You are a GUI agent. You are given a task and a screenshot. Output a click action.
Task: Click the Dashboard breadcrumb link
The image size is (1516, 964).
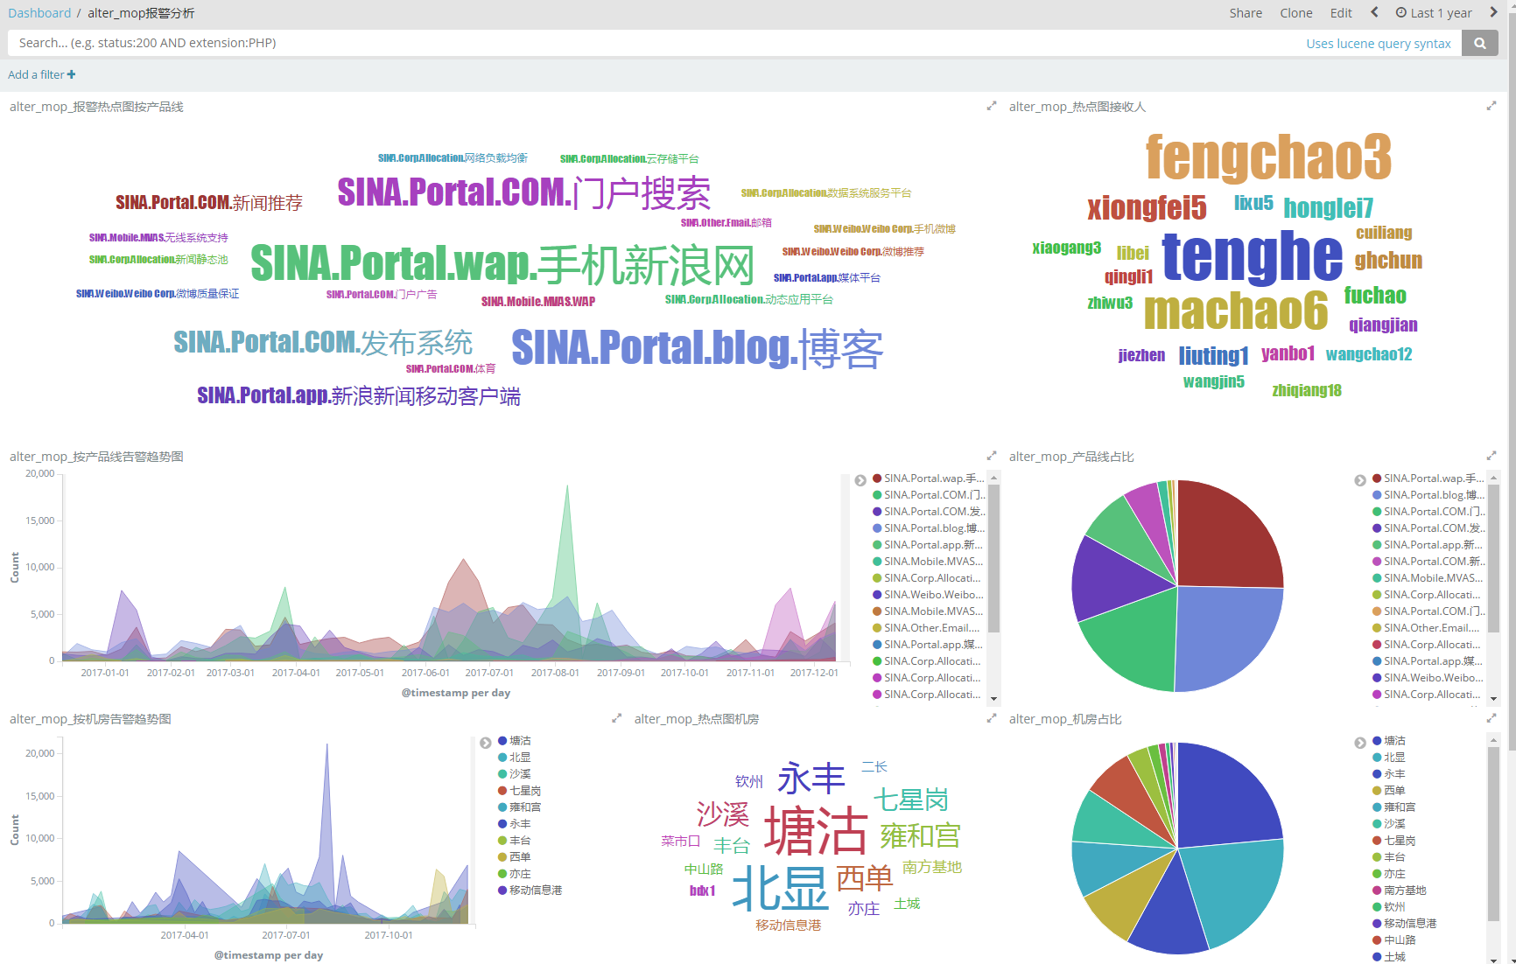(x=39, y=13)
